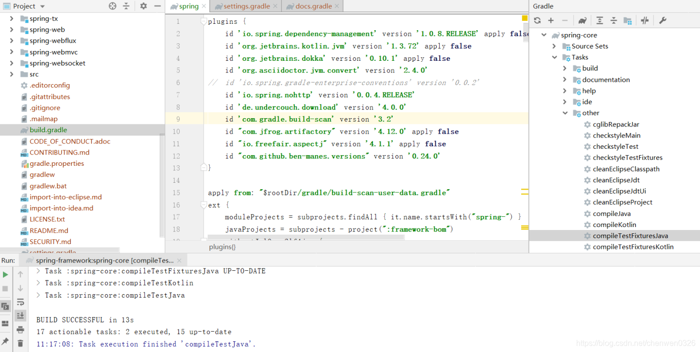Expand the spring-webflux module
Image resolution: width=700 pixels, height=352 pixels.
pyautogui.click(x=12, y=41)
